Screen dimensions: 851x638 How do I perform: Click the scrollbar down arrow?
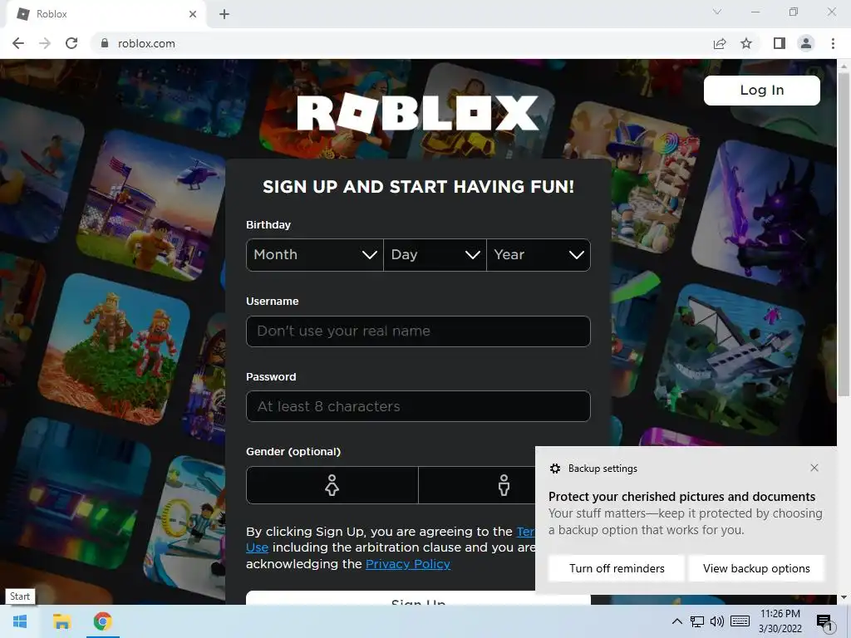tap(844, 597)
